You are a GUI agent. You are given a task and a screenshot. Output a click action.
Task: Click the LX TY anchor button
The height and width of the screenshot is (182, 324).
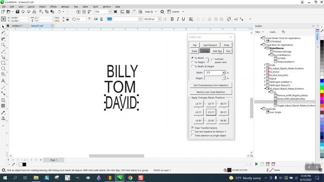(198, 104)
